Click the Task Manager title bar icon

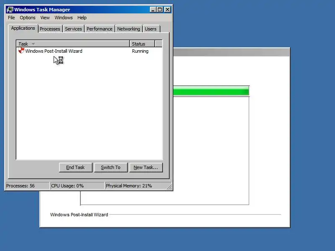tap(10, 10)
